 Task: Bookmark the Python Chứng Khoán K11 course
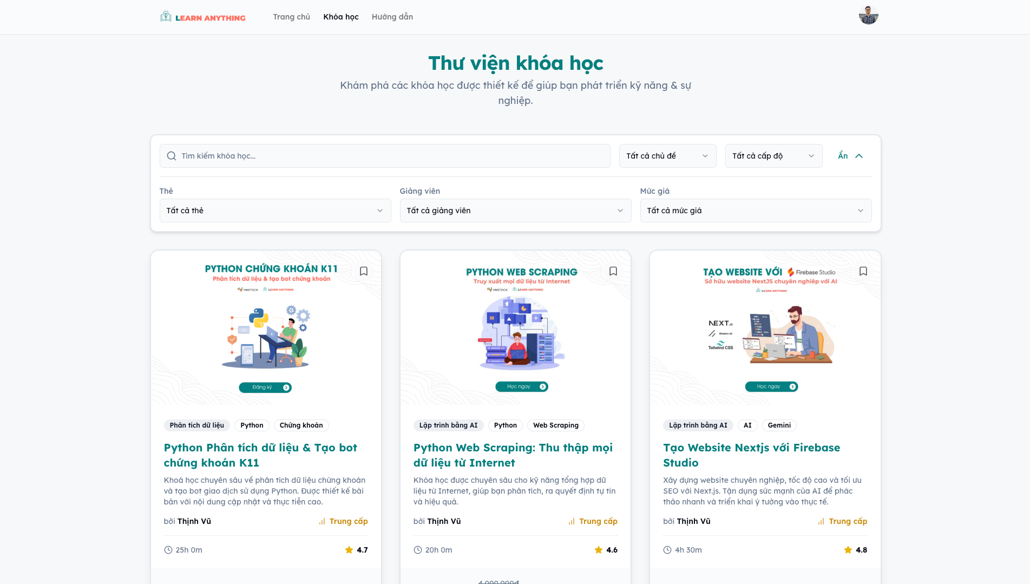364,271
